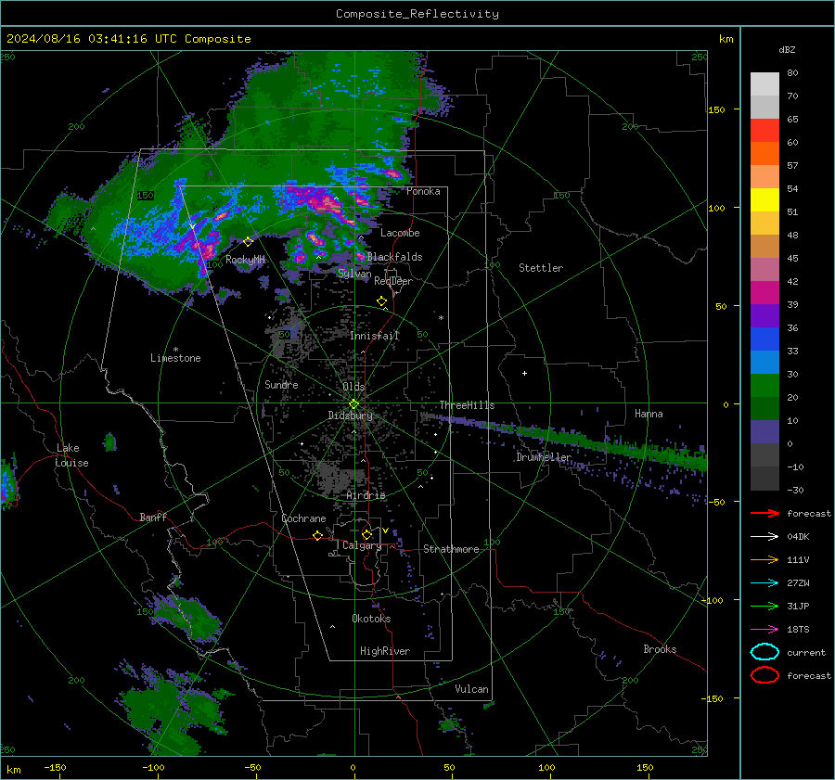Viewport: 835px width, 780px height.
Task: Click the Calgary city label
Action: (x=362, y=545)
